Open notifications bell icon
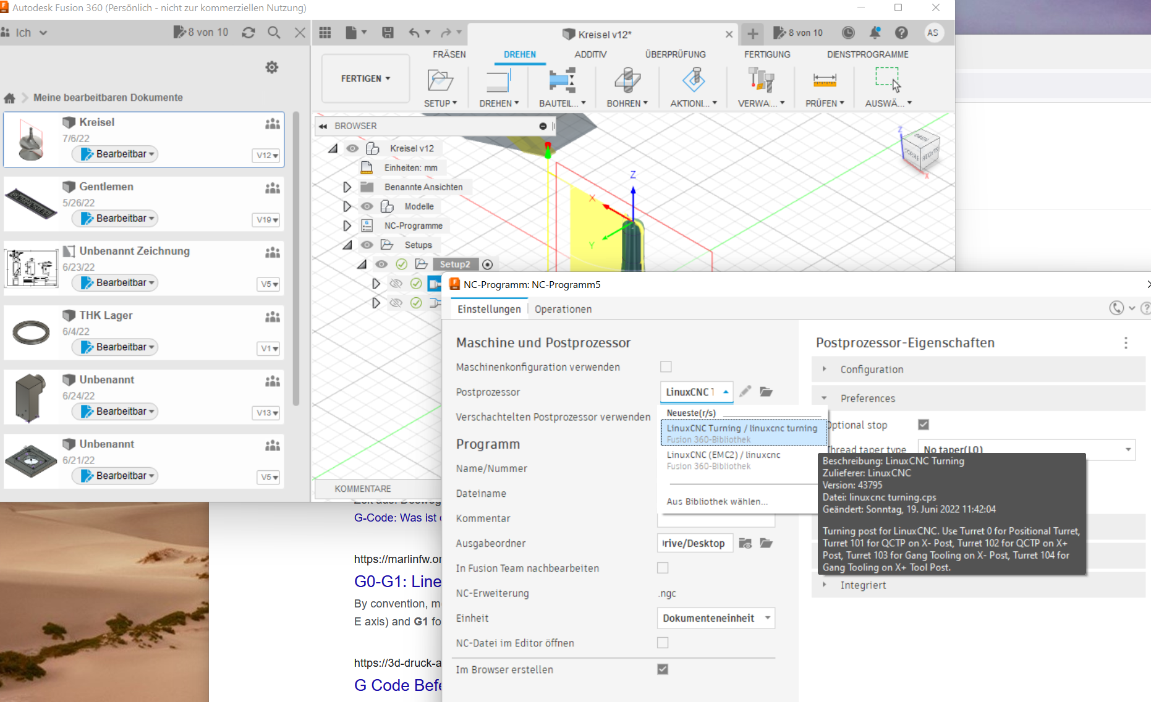Screen dimensions: 1151x702 (875, 33)
